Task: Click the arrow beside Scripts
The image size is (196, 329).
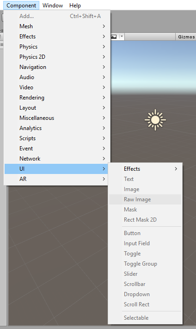Action: (104, 138)
